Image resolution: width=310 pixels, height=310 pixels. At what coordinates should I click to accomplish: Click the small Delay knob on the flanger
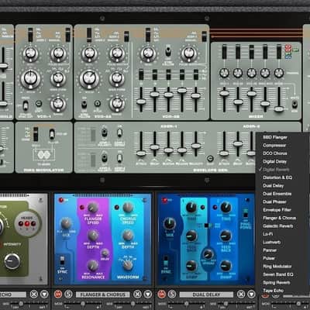click(105, 253)
